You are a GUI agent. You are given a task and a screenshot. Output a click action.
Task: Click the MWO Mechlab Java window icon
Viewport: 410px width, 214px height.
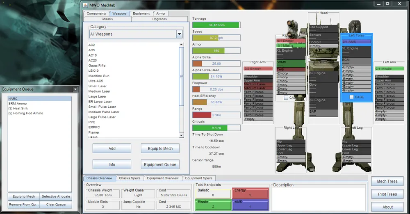(x=85, y=5)
